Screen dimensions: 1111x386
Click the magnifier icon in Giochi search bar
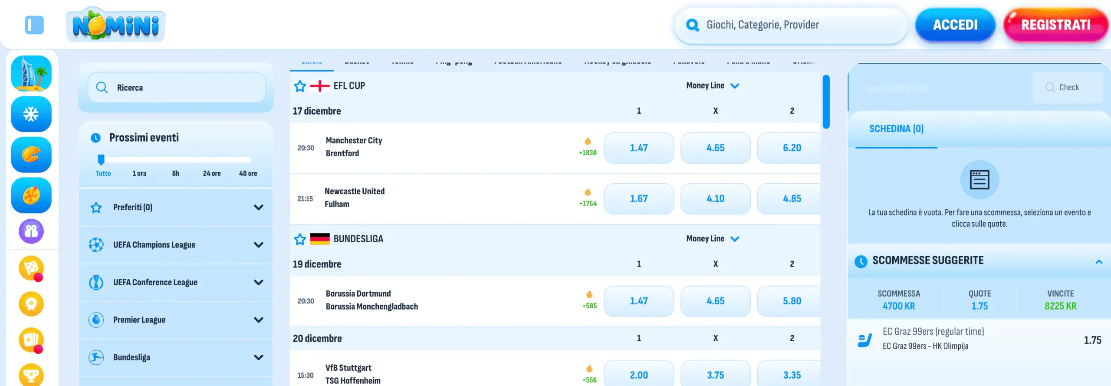click(x=693, y=25)
